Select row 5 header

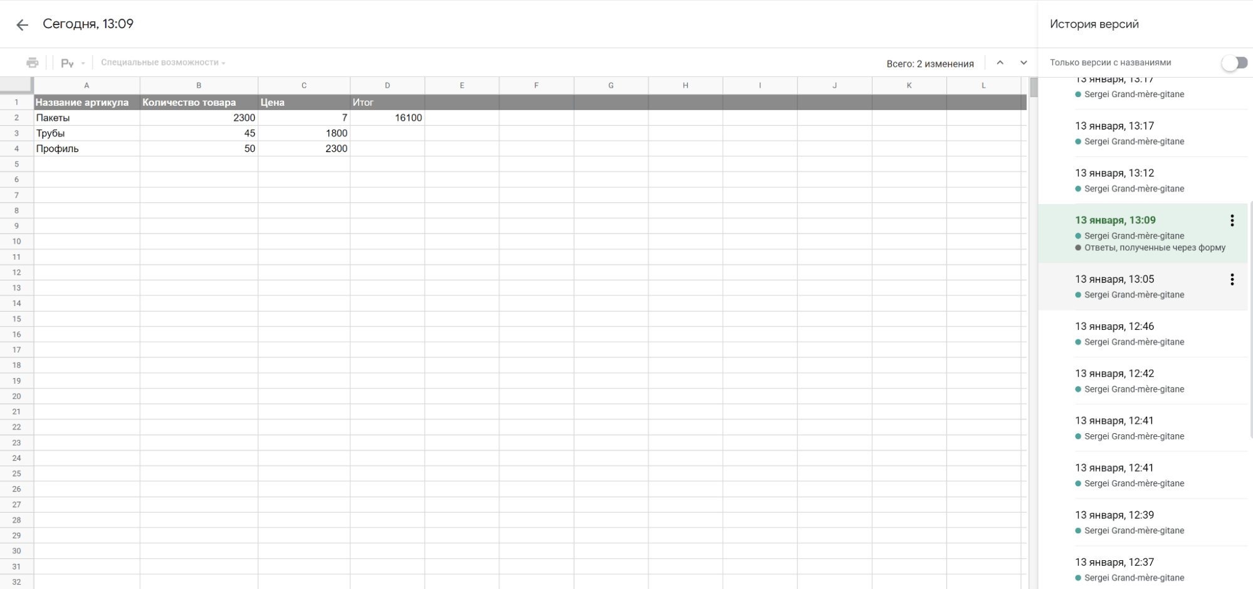coord(17,164)
